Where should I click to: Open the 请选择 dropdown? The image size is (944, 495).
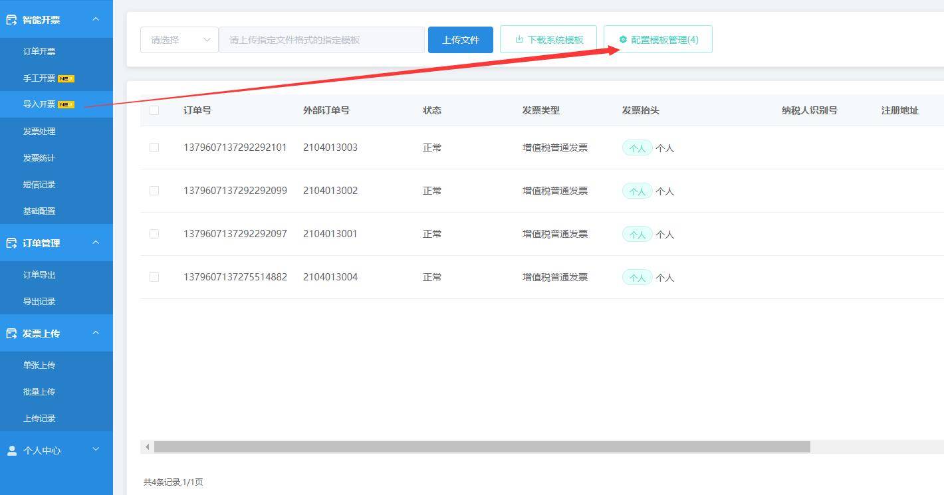(x=179, y=39)
